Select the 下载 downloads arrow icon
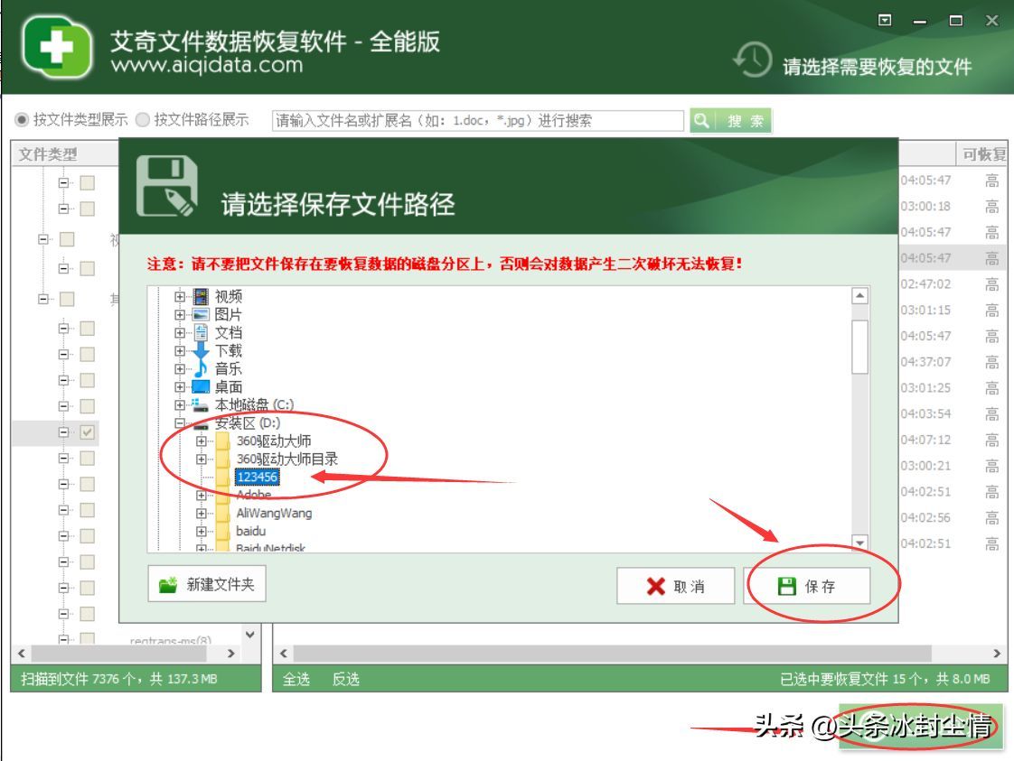 [x=202, y=351]
